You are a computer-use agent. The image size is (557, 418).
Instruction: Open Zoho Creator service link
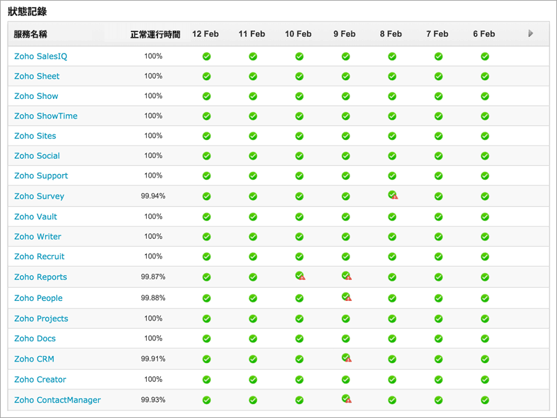click(x=40, y=379)
